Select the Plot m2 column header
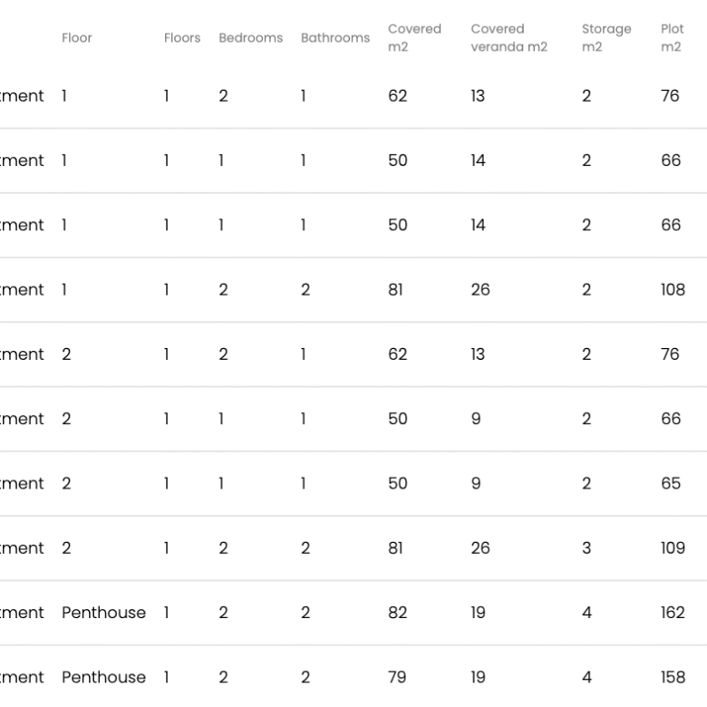The height and width of the screenshot is (707, 707). pyautogui.click(x=673, y=38)
